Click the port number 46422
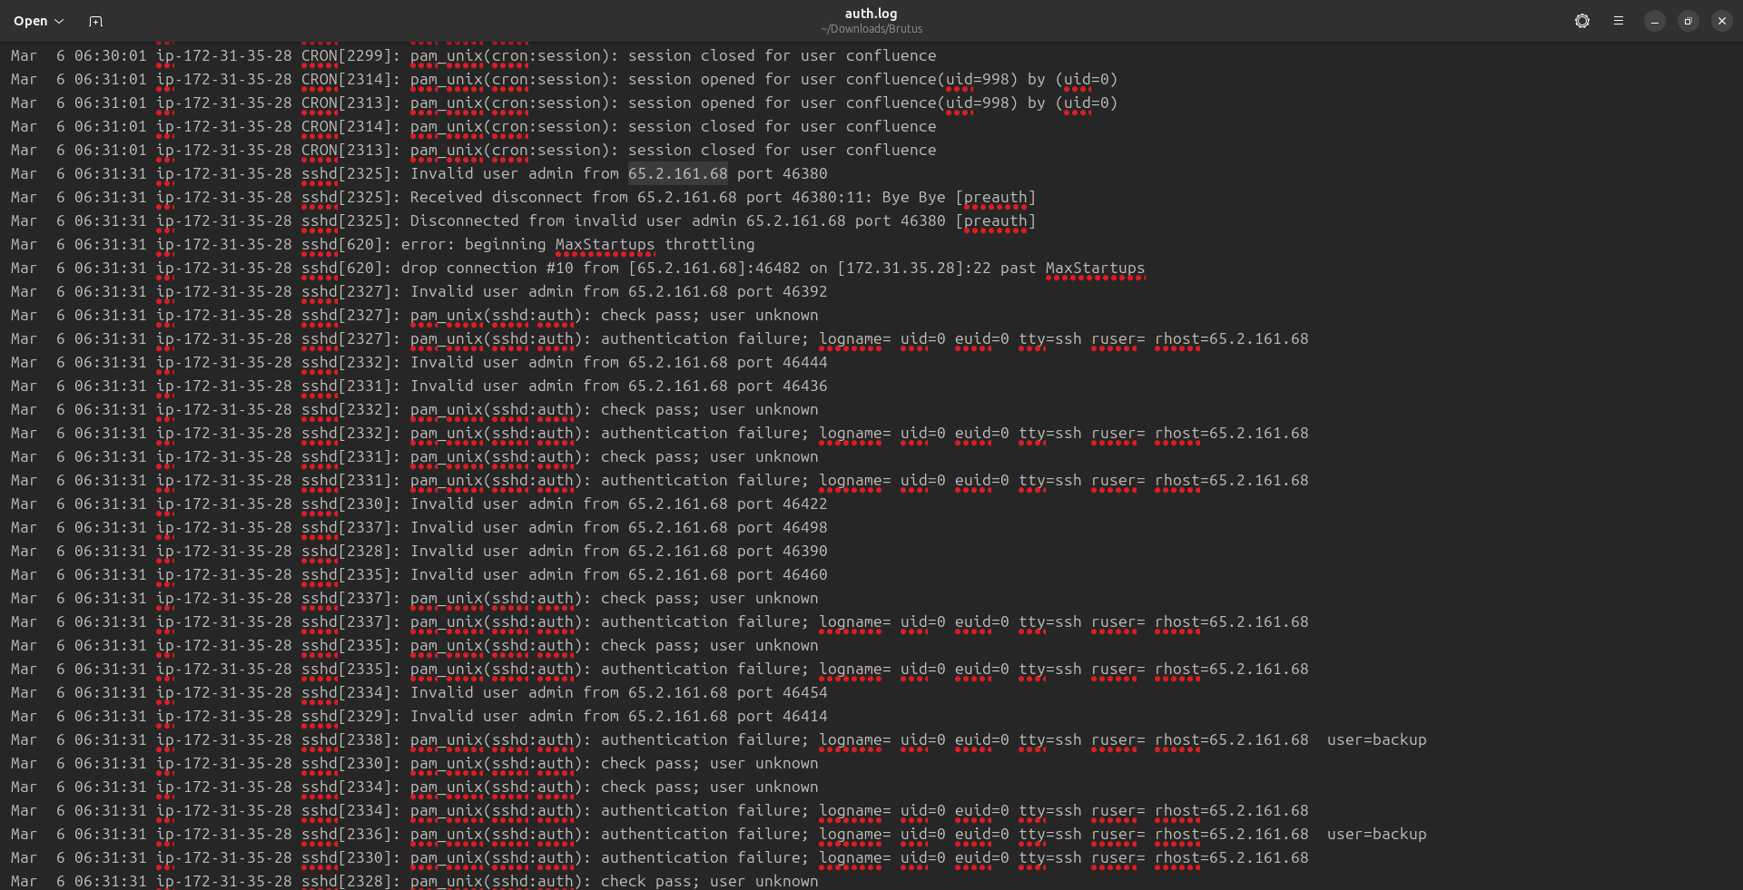The width and height of the screenshot is (1743, 890). click(805, 504)
